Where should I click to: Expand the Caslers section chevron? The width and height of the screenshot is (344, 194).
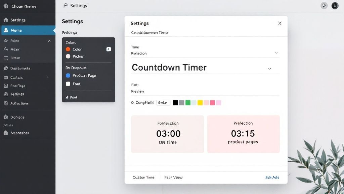click(47, 77)
